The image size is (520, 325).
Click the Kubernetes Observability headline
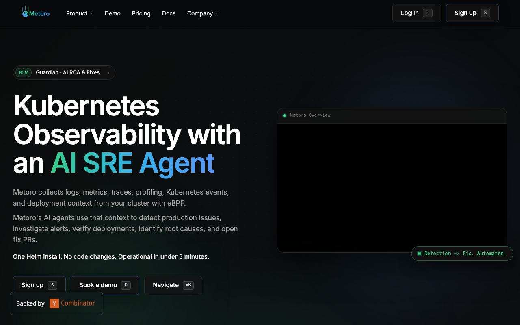coord(127,134)
